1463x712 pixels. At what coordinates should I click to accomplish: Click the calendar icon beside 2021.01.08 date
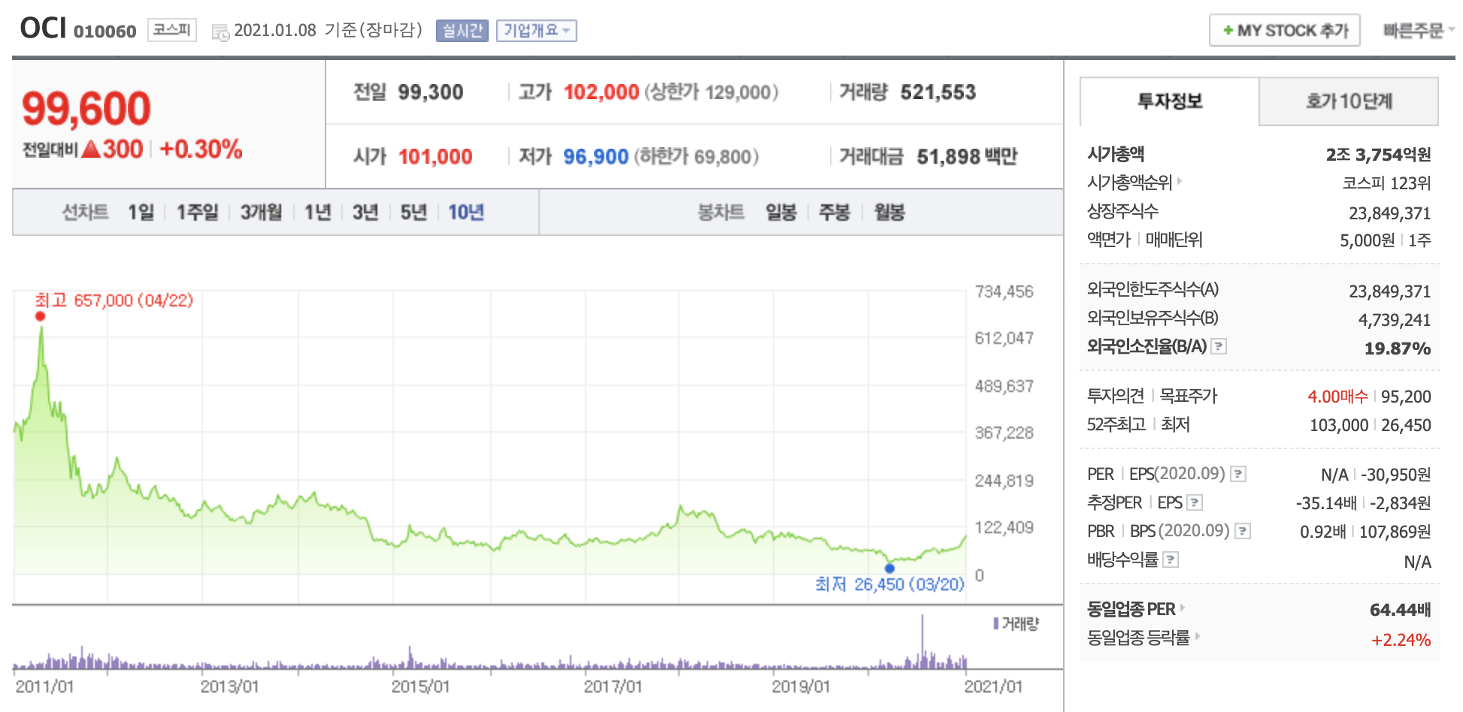coord(220,32)
